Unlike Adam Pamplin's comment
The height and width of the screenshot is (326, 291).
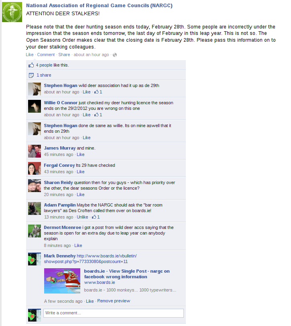click(x=82, y=217)
